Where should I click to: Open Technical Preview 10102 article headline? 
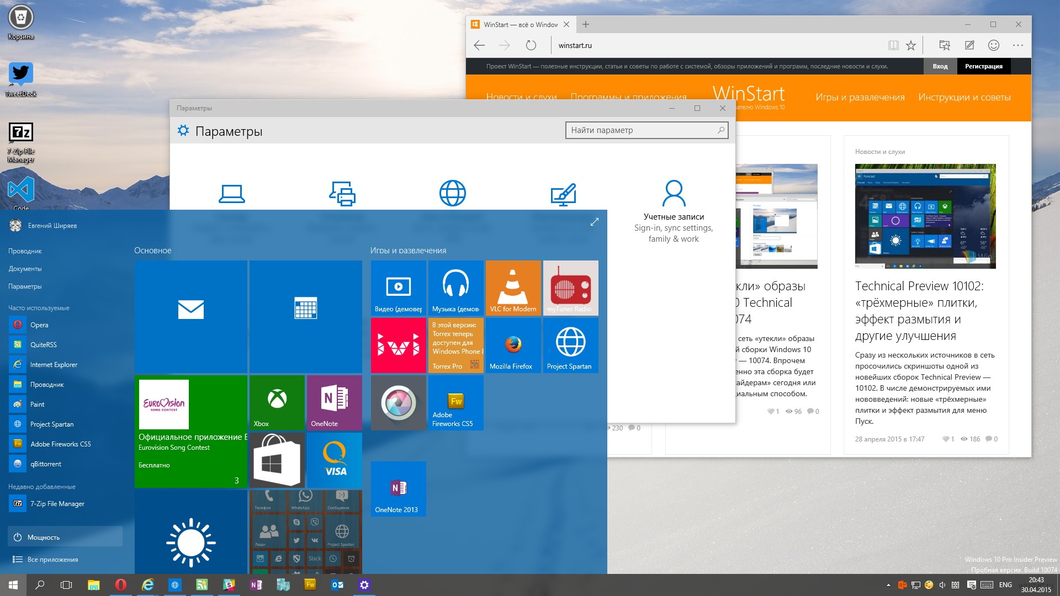tap(919, 311)
